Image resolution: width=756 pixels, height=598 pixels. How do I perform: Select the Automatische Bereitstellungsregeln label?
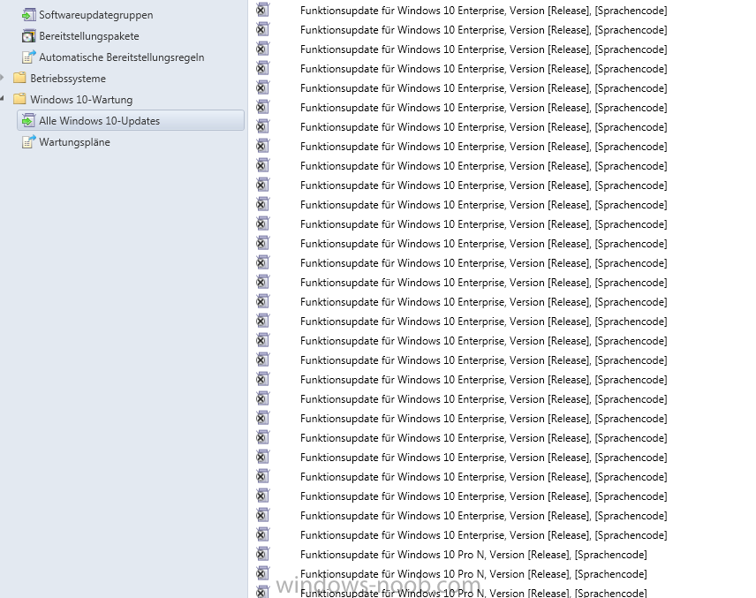tap(122, 57)
